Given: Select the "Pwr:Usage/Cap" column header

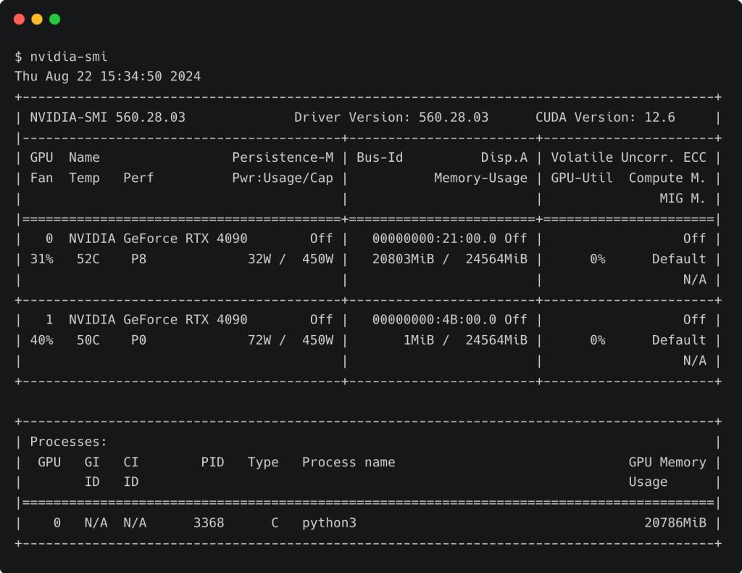Looking at the screenshot, I should pyautogui.click(x=283, y=178).
